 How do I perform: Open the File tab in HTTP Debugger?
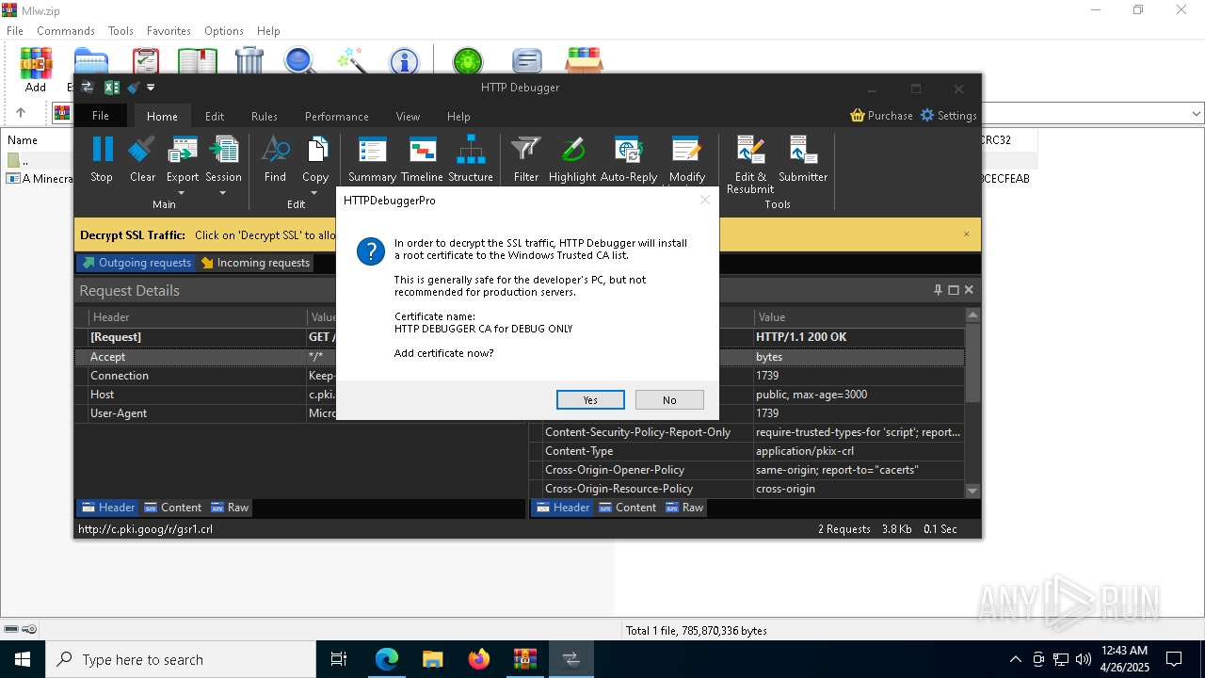pyautogui.click(x=101, y=116)
